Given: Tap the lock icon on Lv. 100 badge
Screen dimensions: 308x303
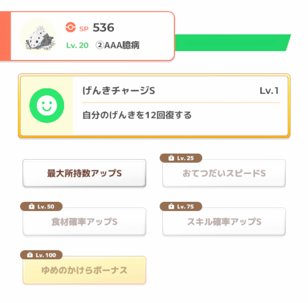Looking at the screenshot, I should [30, 255].
